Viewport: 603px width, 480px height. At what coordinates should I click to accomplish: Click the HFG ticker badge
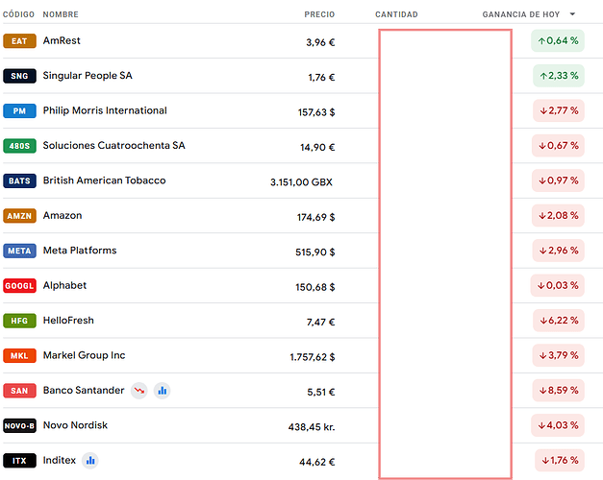pos(19,321)
